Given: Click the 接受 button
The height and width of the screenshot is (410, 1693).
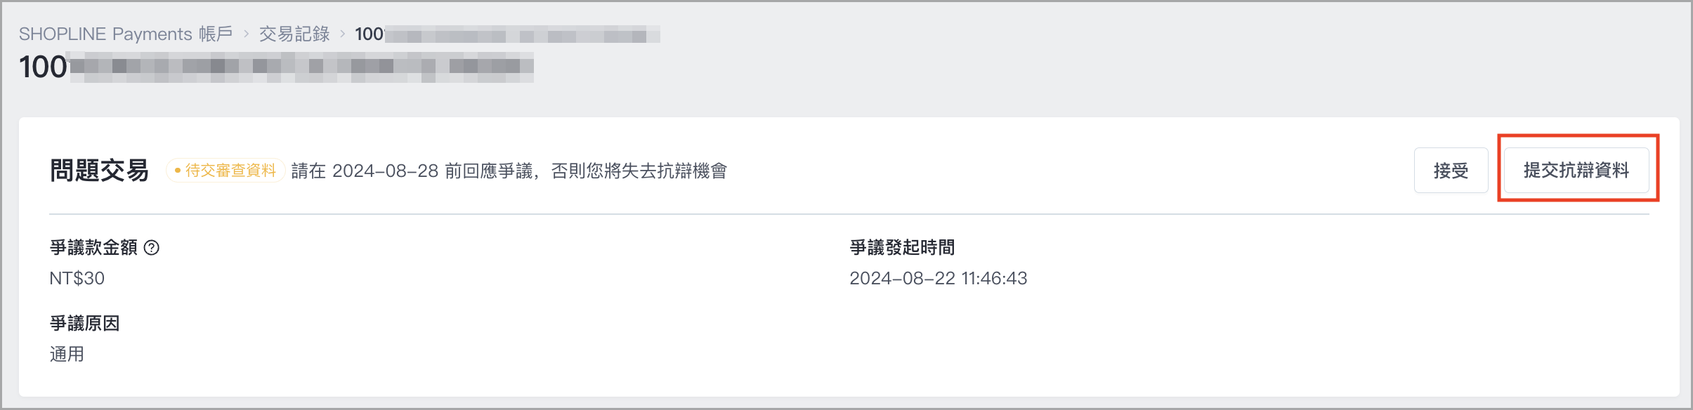Looking at the screenshot, I should pyautogui.click(x=1451, y=170).
